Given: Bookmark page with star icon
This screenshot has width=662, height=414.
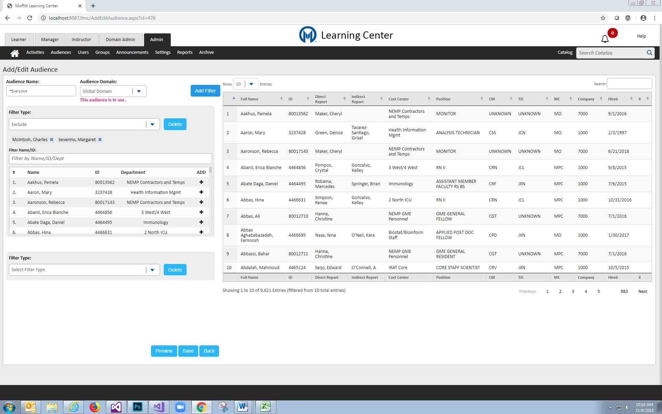Looking at the screenshot, I should pyautogui.click(x=603, y=18).
